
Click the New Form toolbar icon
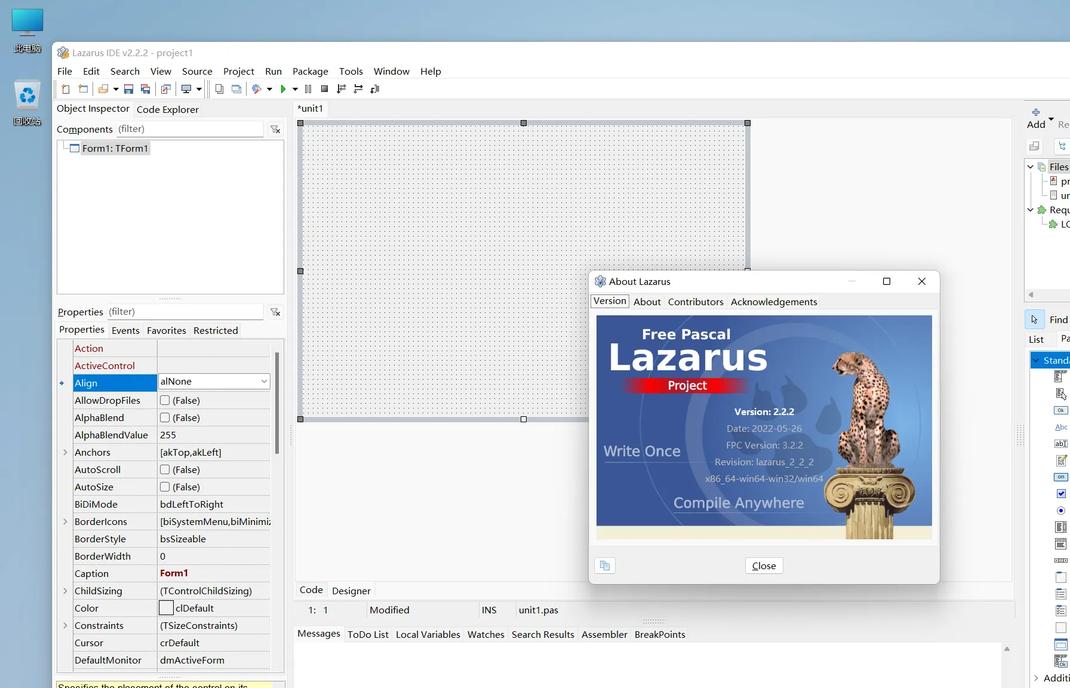pos(84,89)
